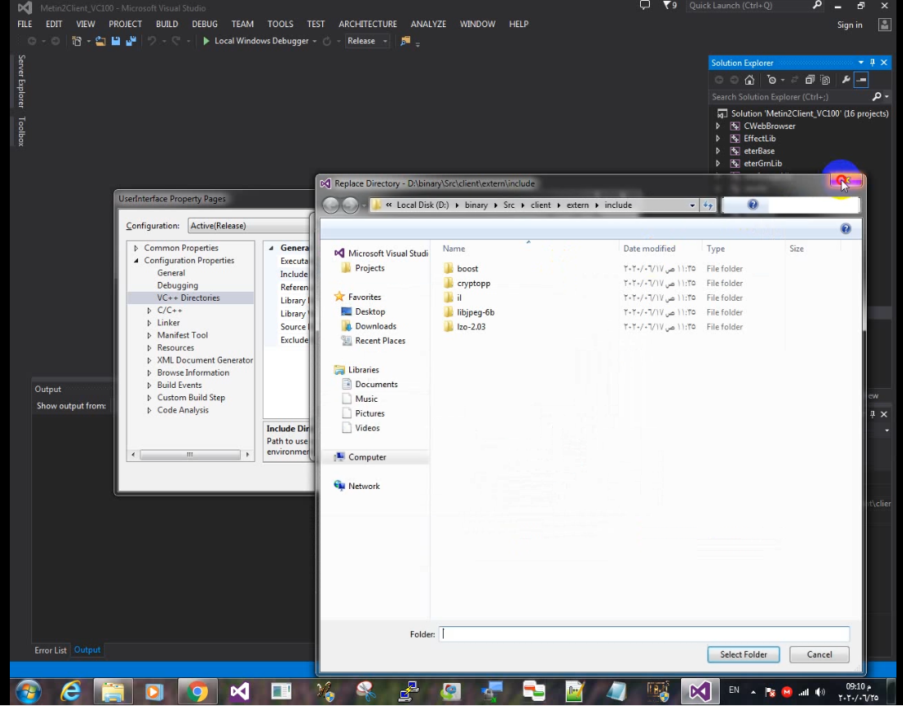903x706 pixels.
Task: Click Collapse All icon in Solution Explorer
Action: coord(809,80)
